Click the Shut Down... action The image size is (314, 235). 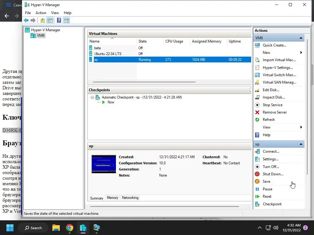[273, 174]
